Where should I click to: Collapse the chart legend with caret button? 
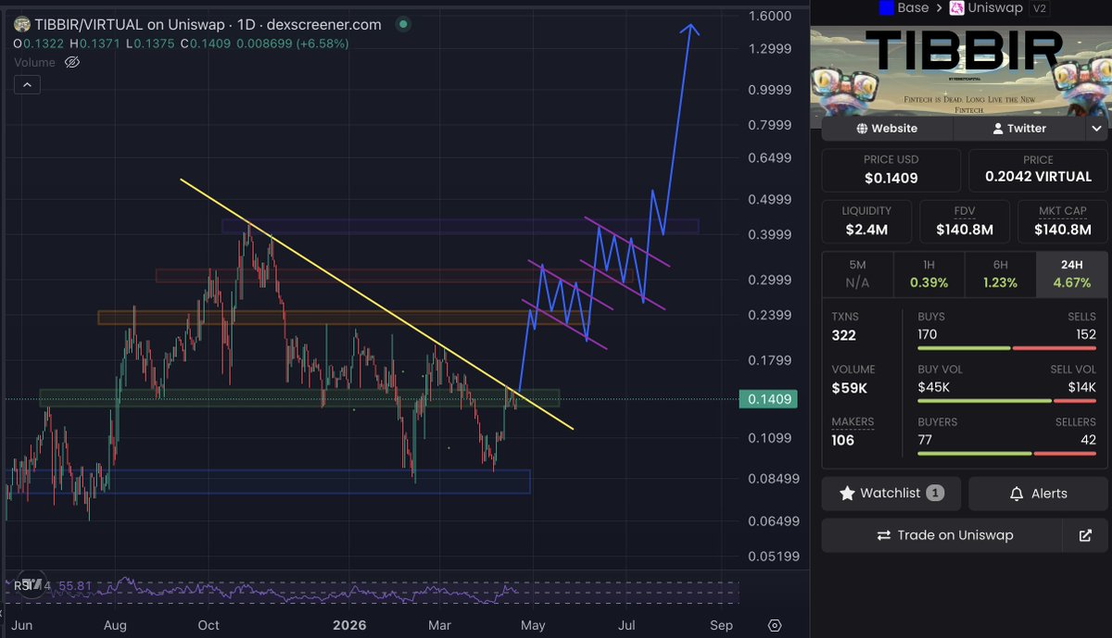(x=27, y=85)
